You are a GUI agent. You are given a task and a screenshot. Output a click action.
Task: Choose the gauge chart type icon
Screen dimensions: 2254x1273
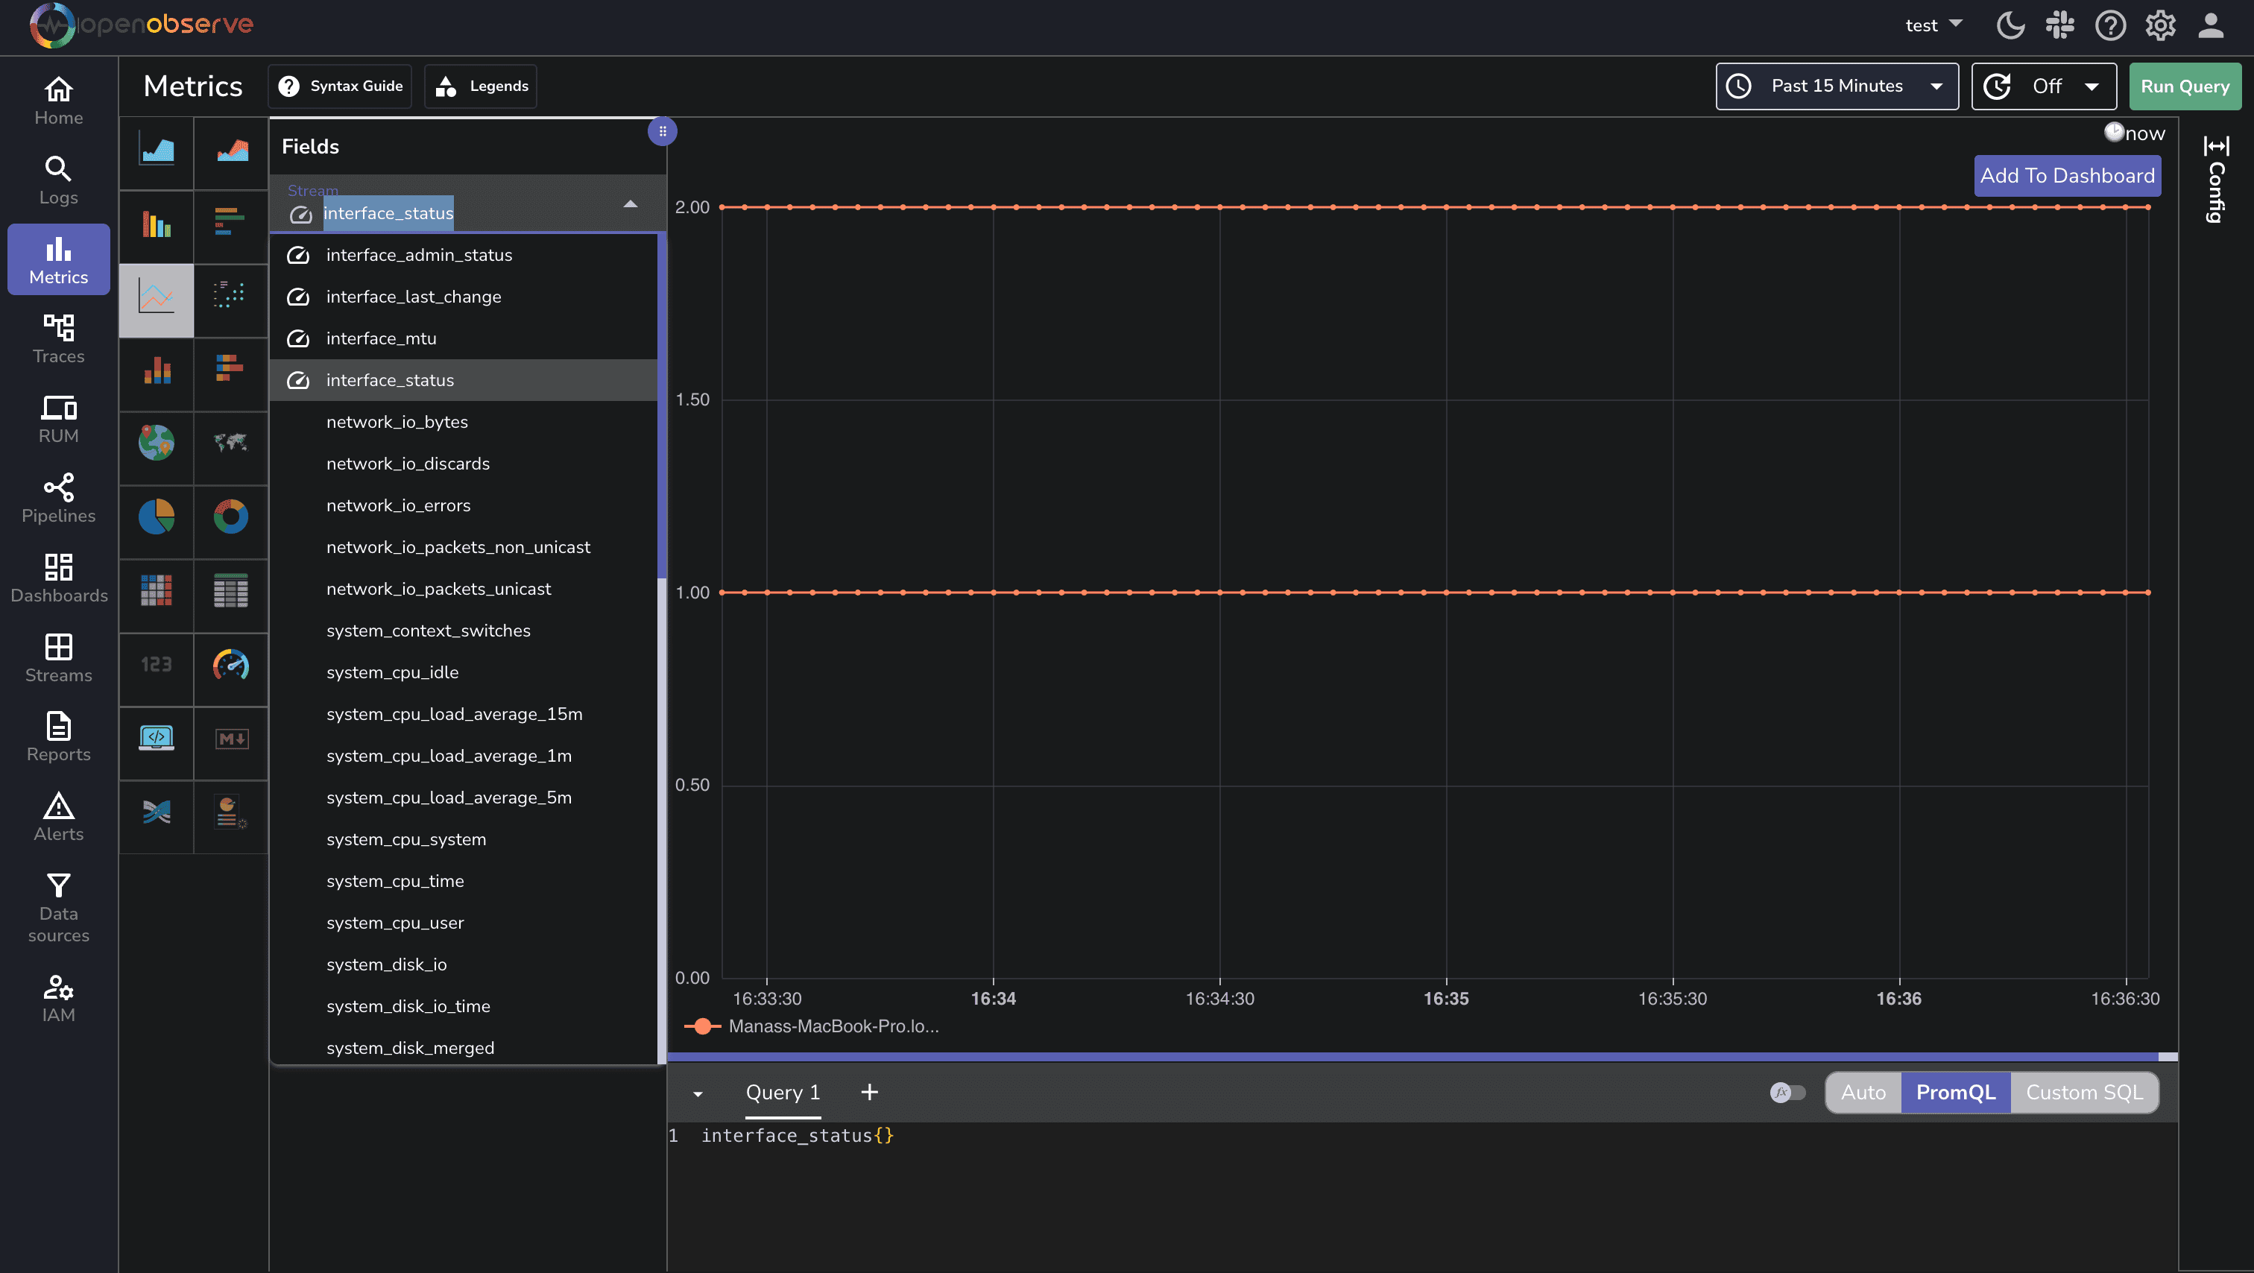point(230,665)
